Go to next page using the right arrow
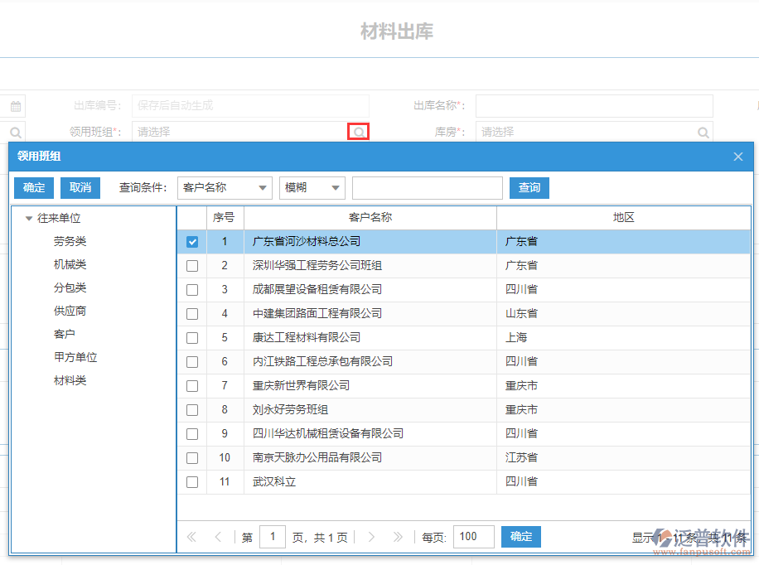759x565 pixels. point(372,537)
